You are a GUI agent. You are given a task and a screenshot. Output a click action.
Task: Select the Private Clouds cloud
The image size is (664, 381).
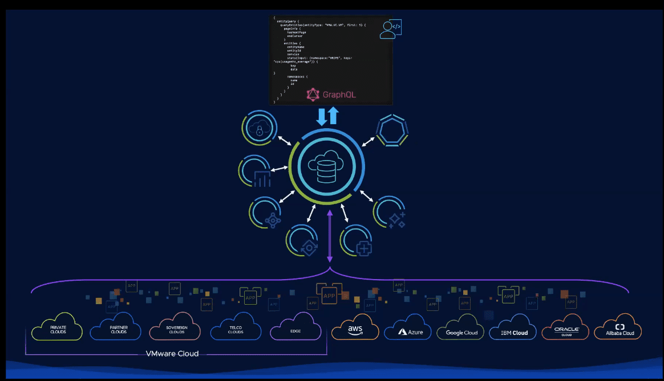tap(57, 327)
